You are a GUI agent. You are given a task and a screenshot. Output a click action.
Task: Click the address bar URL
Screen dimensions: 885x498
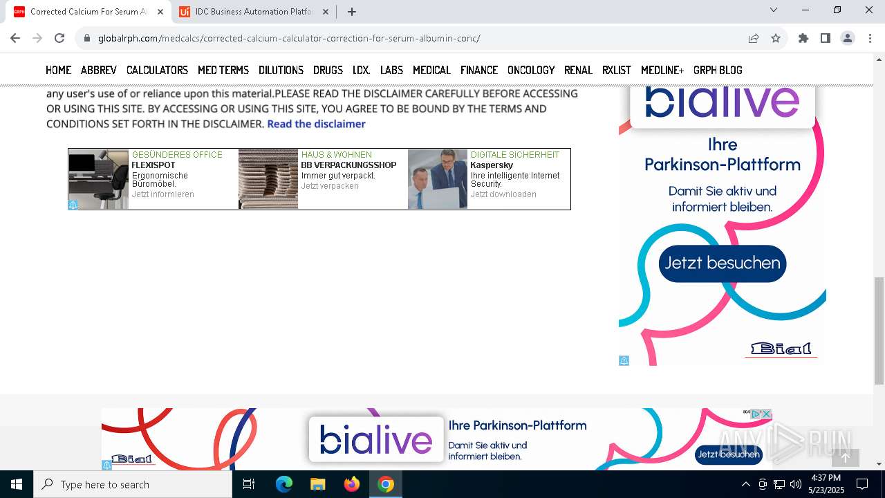[x=289, y=38]
